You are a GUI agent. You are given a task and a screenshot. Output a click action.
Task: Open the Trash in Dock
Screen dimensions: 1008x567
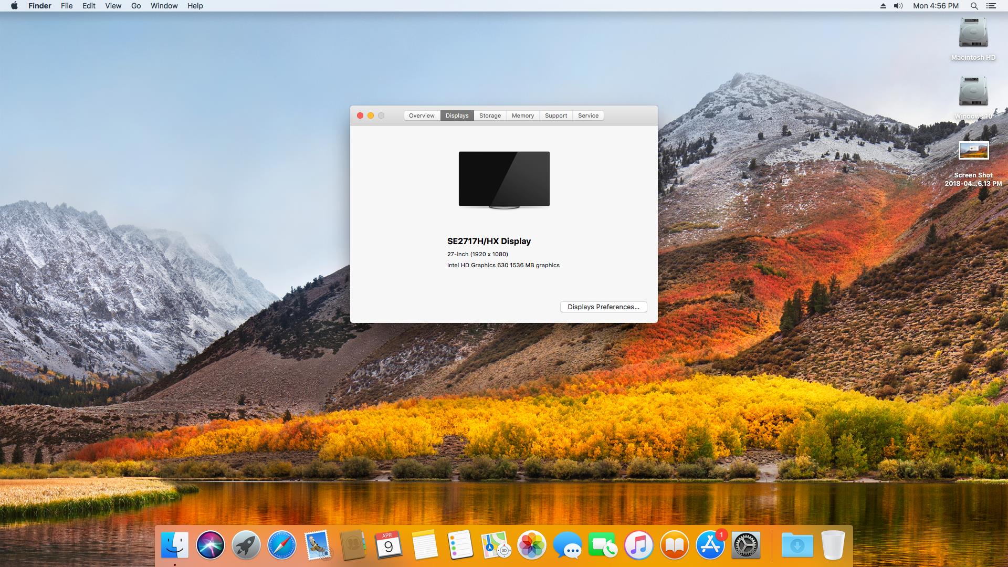pyautogui.click(x=833, y=545)
